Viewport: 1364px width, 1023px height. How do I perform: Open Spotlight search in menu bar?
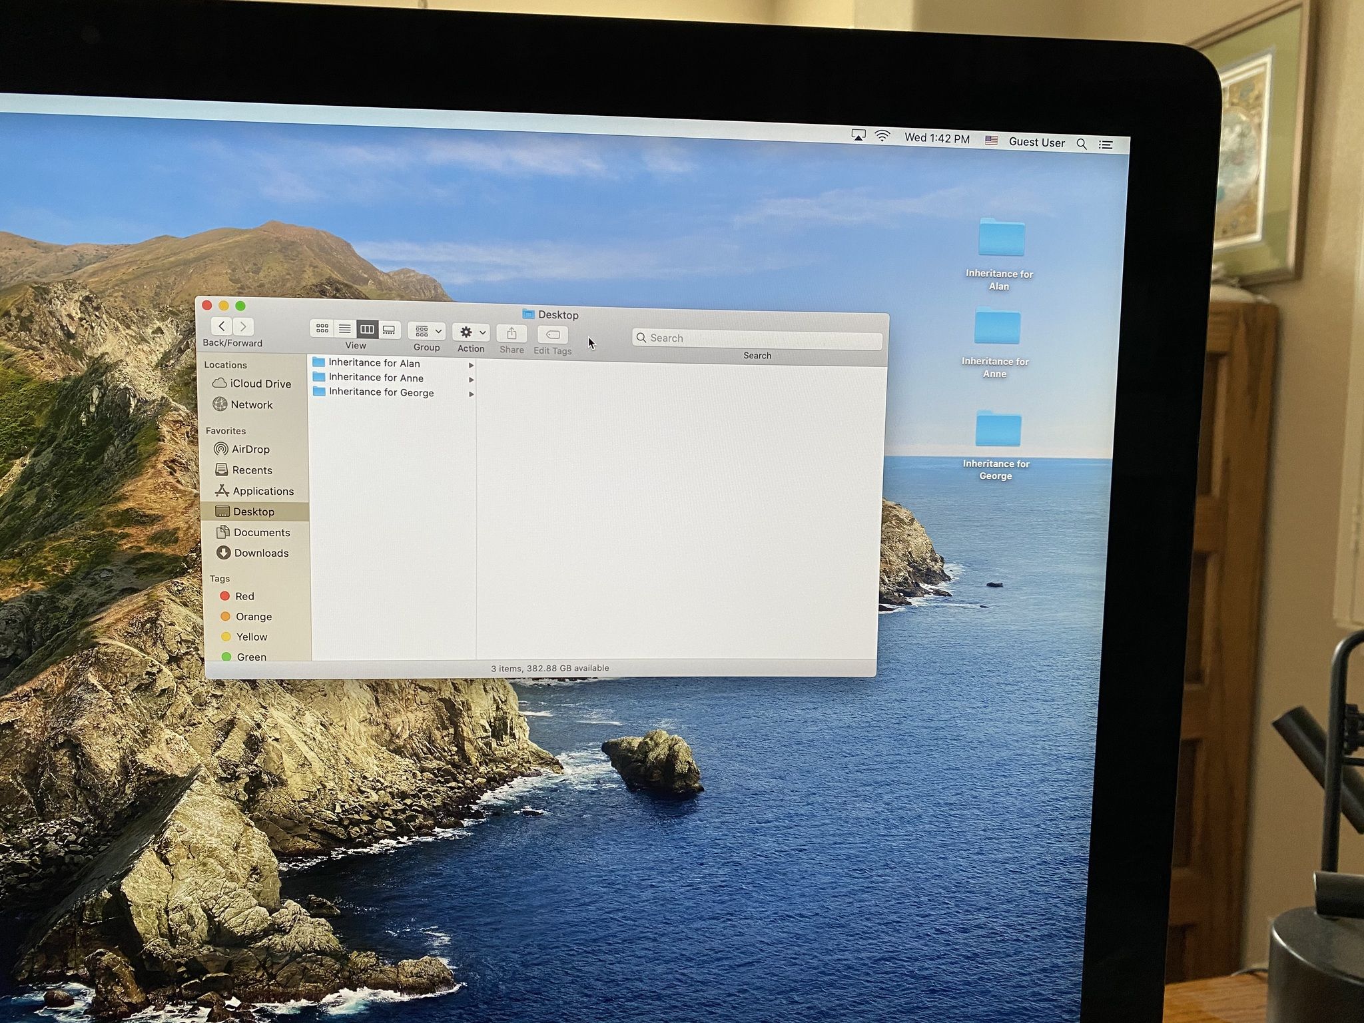coord(1082,144)
